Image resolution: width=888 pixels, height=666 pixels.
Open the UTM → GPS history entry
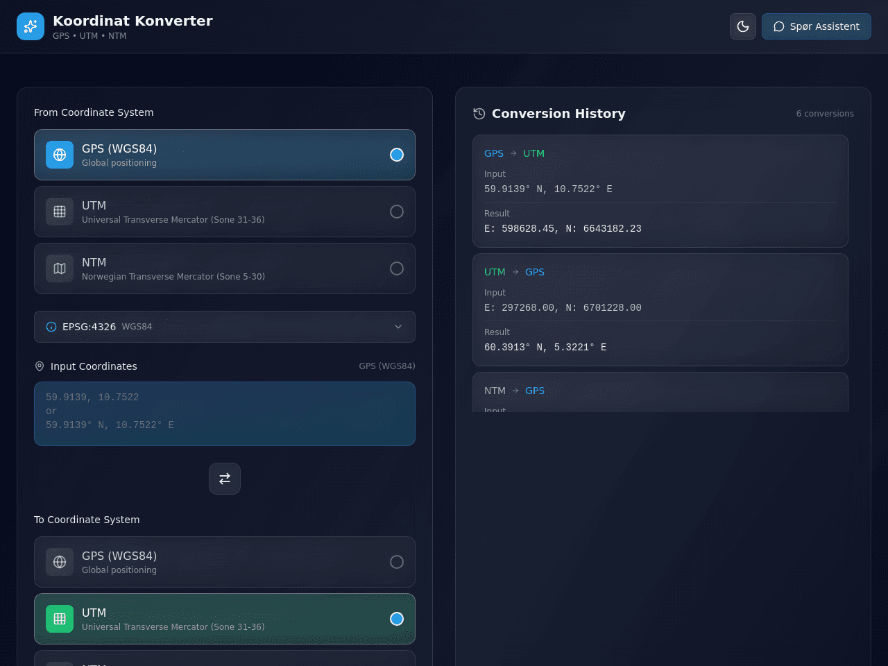tap(660, 309)
